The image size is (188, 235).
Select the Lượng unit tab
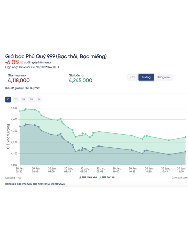(146, 77)
